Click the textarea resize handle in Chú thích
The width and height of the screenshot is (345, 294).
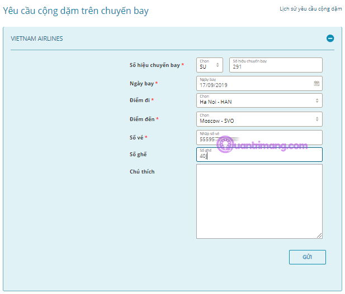point(319,235)
